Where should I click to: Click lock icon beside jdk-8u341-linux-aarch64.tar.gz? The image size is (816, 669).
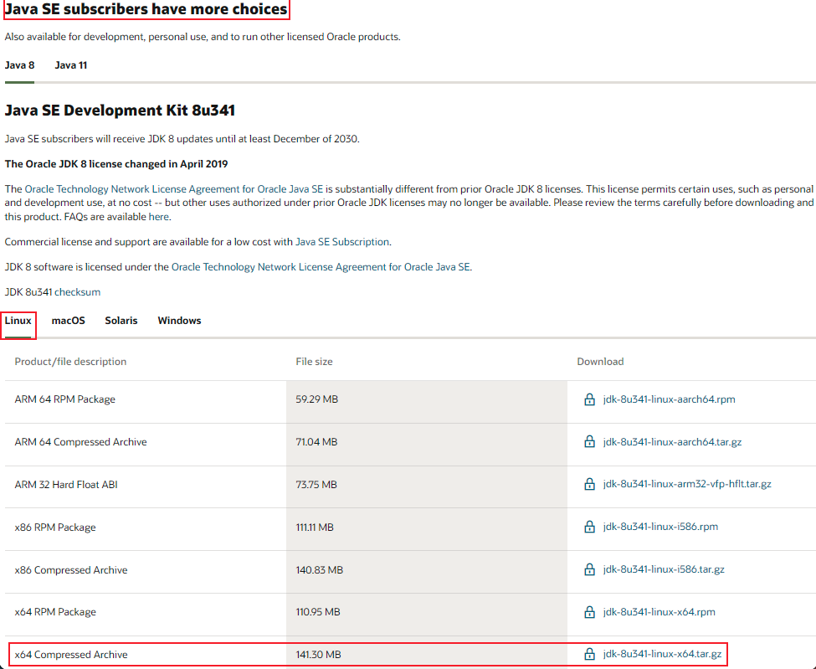589,441
